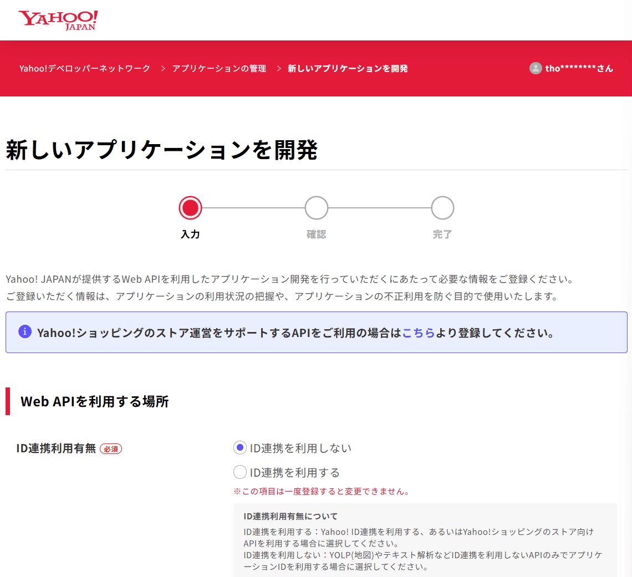Select the ID連携を利用しない radio button

[x=240, y=447]
